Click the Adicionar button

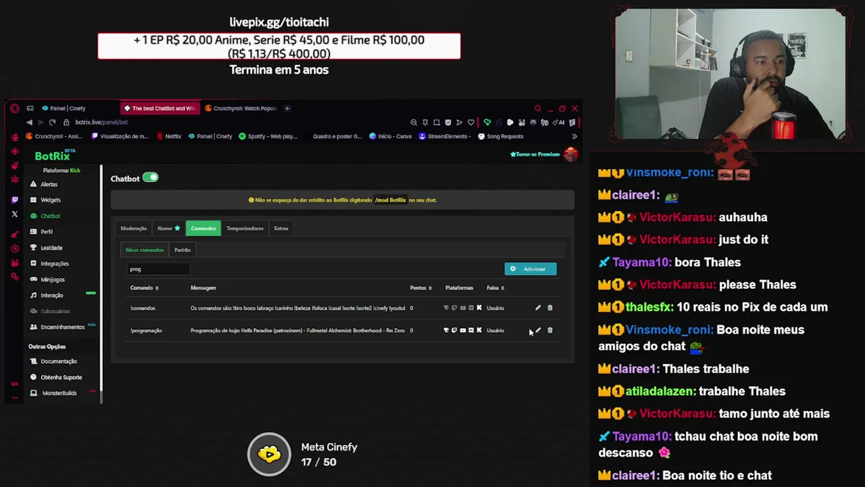(x=530, y=269)
